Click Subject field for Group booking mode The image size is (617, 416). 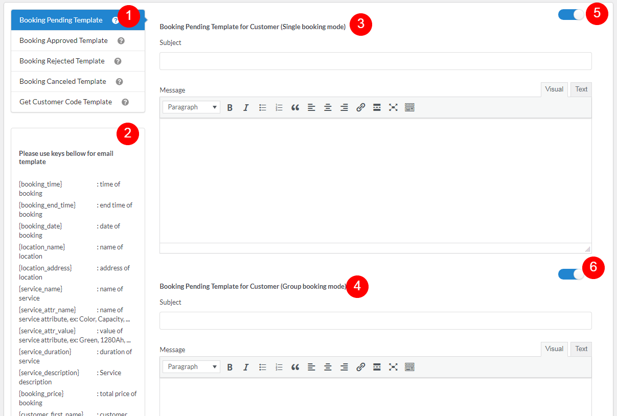pyautogui.click(x=375, y=320)
